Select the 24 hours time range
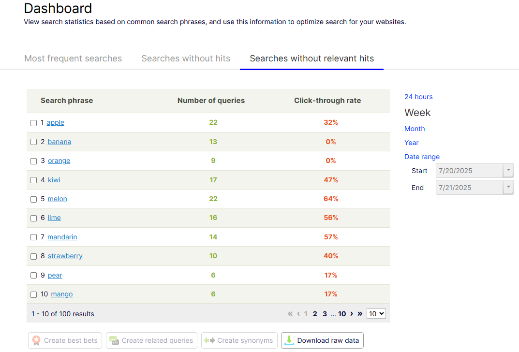This screenshot has width=519, height=352. pyautogui.click(x=418, y=97)
